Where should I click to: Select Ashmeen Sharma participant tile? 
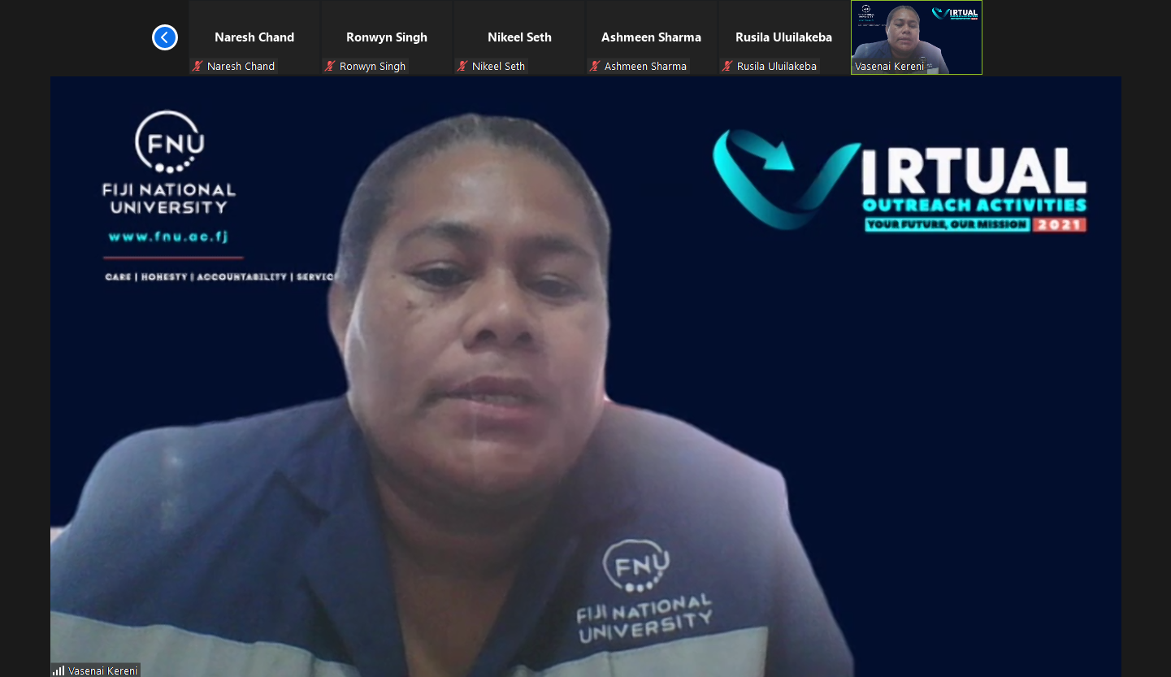click(x=652, y=37)
